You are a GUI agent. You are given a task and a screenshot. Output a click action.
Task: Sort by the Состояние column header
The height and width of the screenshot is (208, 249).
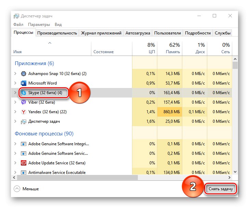pyautogui.click(x=112, y=49)
